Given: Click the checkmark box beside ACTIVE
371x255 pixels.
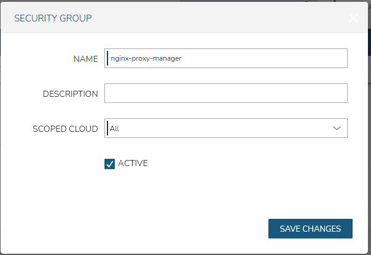Looking at the screenshot, I should pos(110,164).
